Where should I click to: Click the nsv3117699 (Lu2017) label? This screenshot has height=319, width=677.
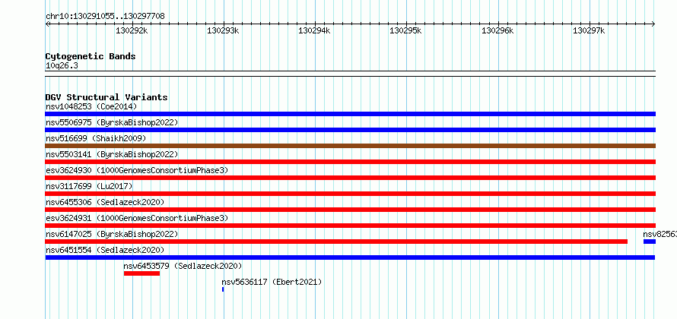(89, 186)
